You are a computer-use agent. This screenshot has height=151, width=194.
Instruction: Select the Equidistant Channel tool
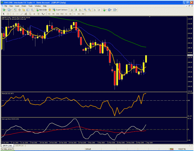coord(26,14)
